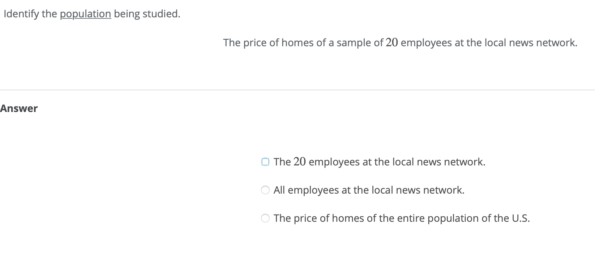
Task: Click the phrase "being studied" in the prompt
Action: (147, 14)
